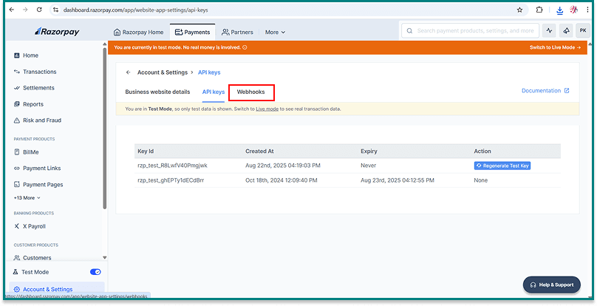
Task: Expand the More dropdown in top navigation
Action: tap(275, 32)
